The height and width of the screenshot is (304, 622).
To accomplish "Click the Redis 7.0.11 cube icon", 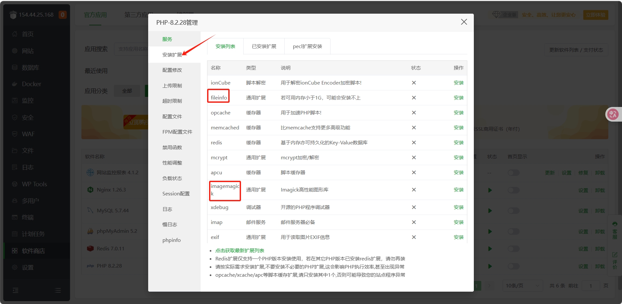I will [x=90, y=249].
